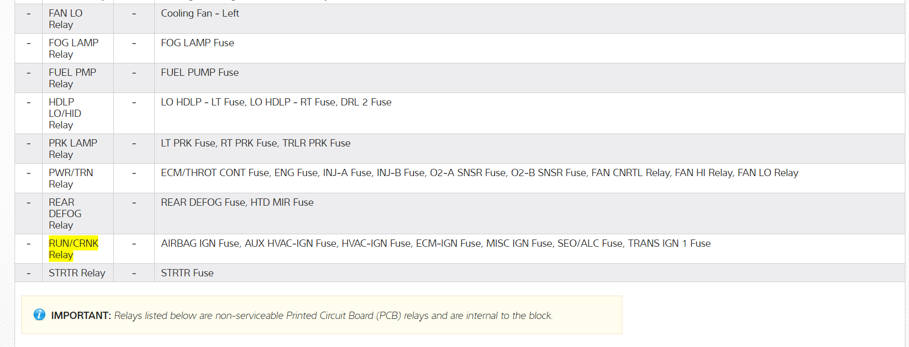Click the STRTR Fuse description
The image size is (909, 347).
click(187, 273)
